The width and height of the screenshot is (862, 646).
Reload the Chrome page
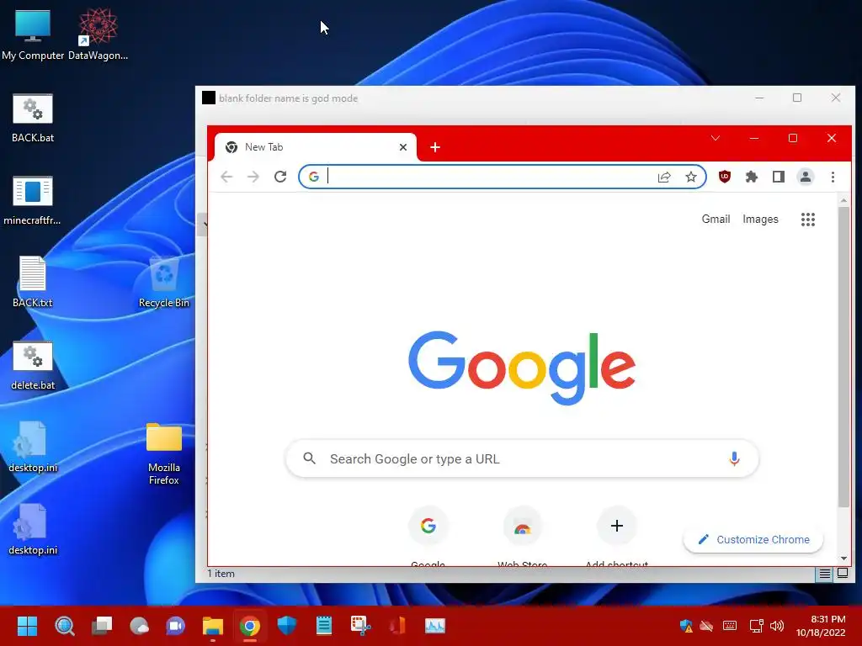(280, 177)
